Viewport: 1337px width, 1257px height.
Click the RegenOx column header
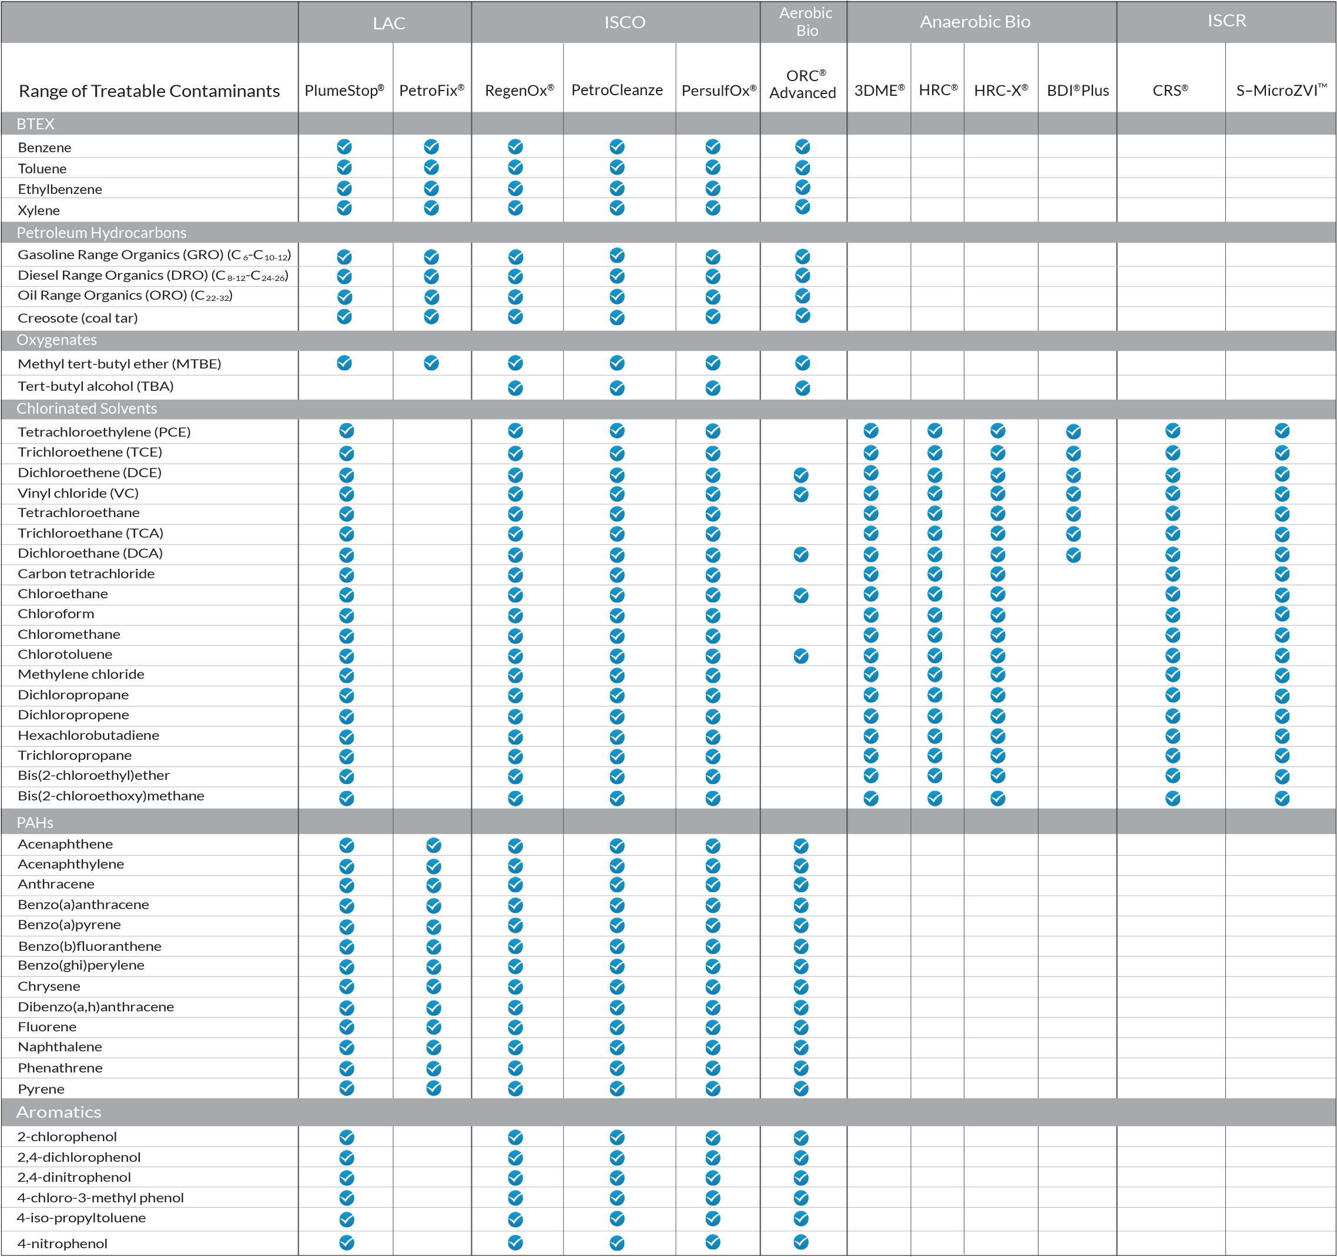[519, 90]
